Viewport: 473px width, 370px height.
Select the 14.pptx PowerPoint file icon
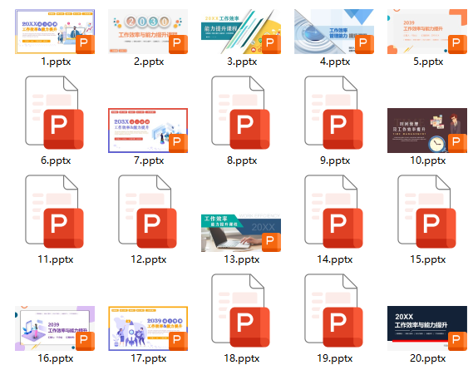[x=334, y=211]
